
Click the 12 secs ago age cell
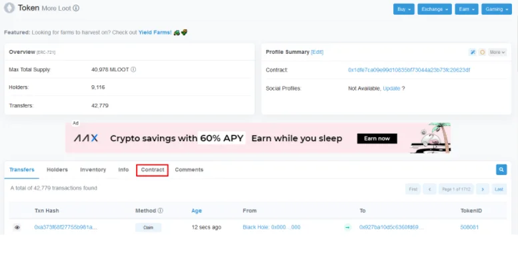click(x=207, y=227)
